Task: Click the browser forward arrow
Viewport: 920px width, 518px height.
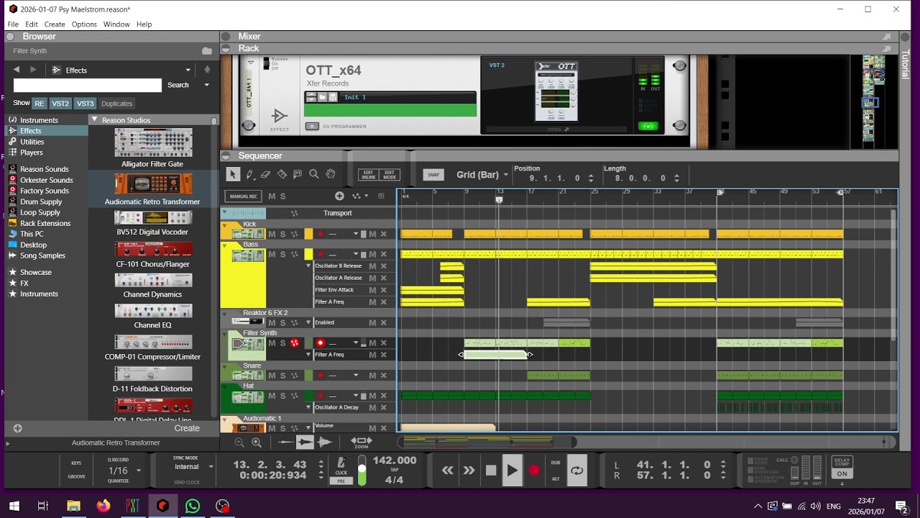Action: [x=33, y=70]
